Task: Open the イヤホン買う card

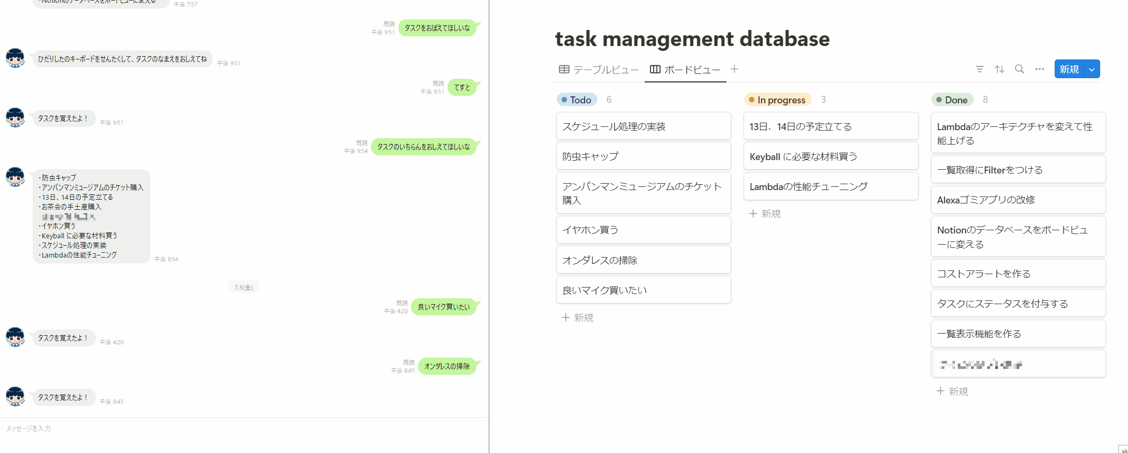Action: [644, 230]
